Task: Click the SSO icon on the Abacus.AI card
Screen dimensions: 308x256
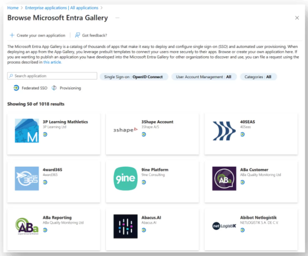Action: (144, 230)
